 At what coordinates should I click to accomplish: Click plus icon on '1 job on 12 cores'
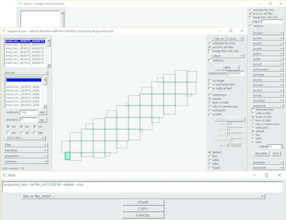click(x=241, y=39)
